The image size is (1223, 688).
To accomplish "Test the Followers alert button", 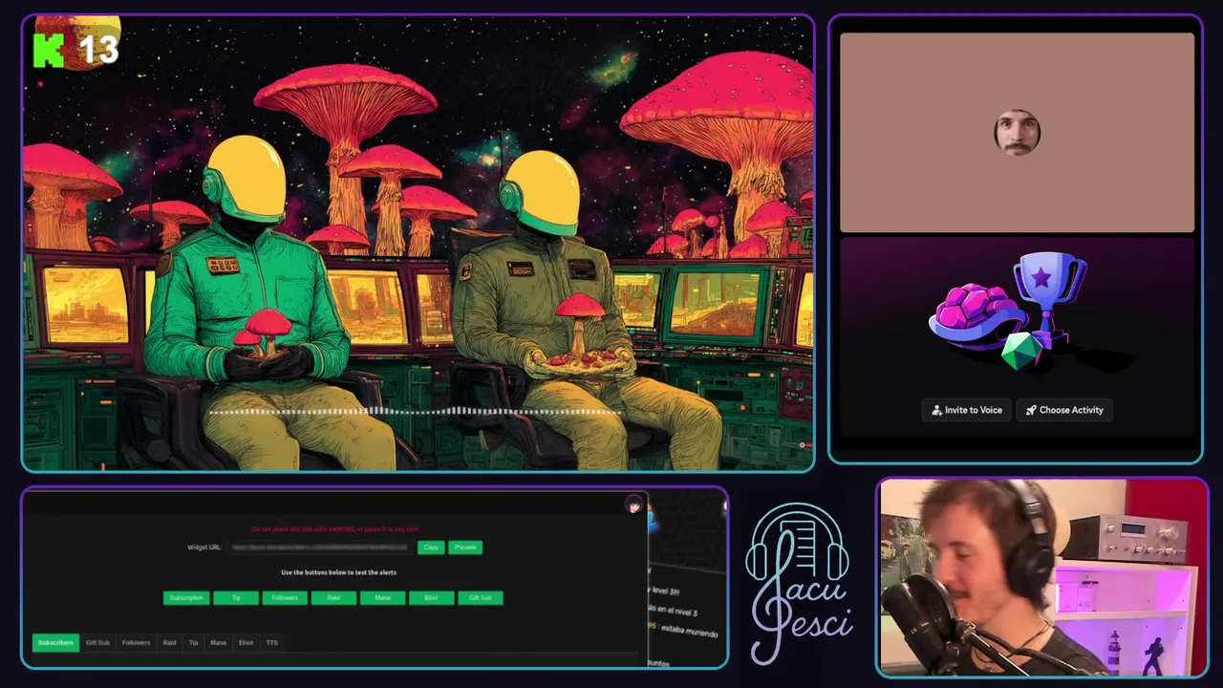I will point(285,598).
